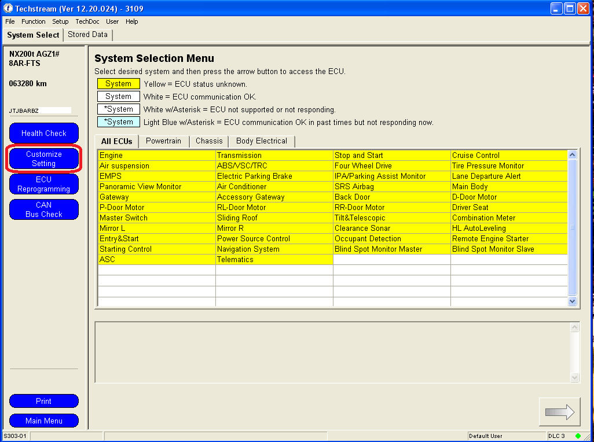Select the Gateway system
594x442 pixels.
[x=156, y=197]
